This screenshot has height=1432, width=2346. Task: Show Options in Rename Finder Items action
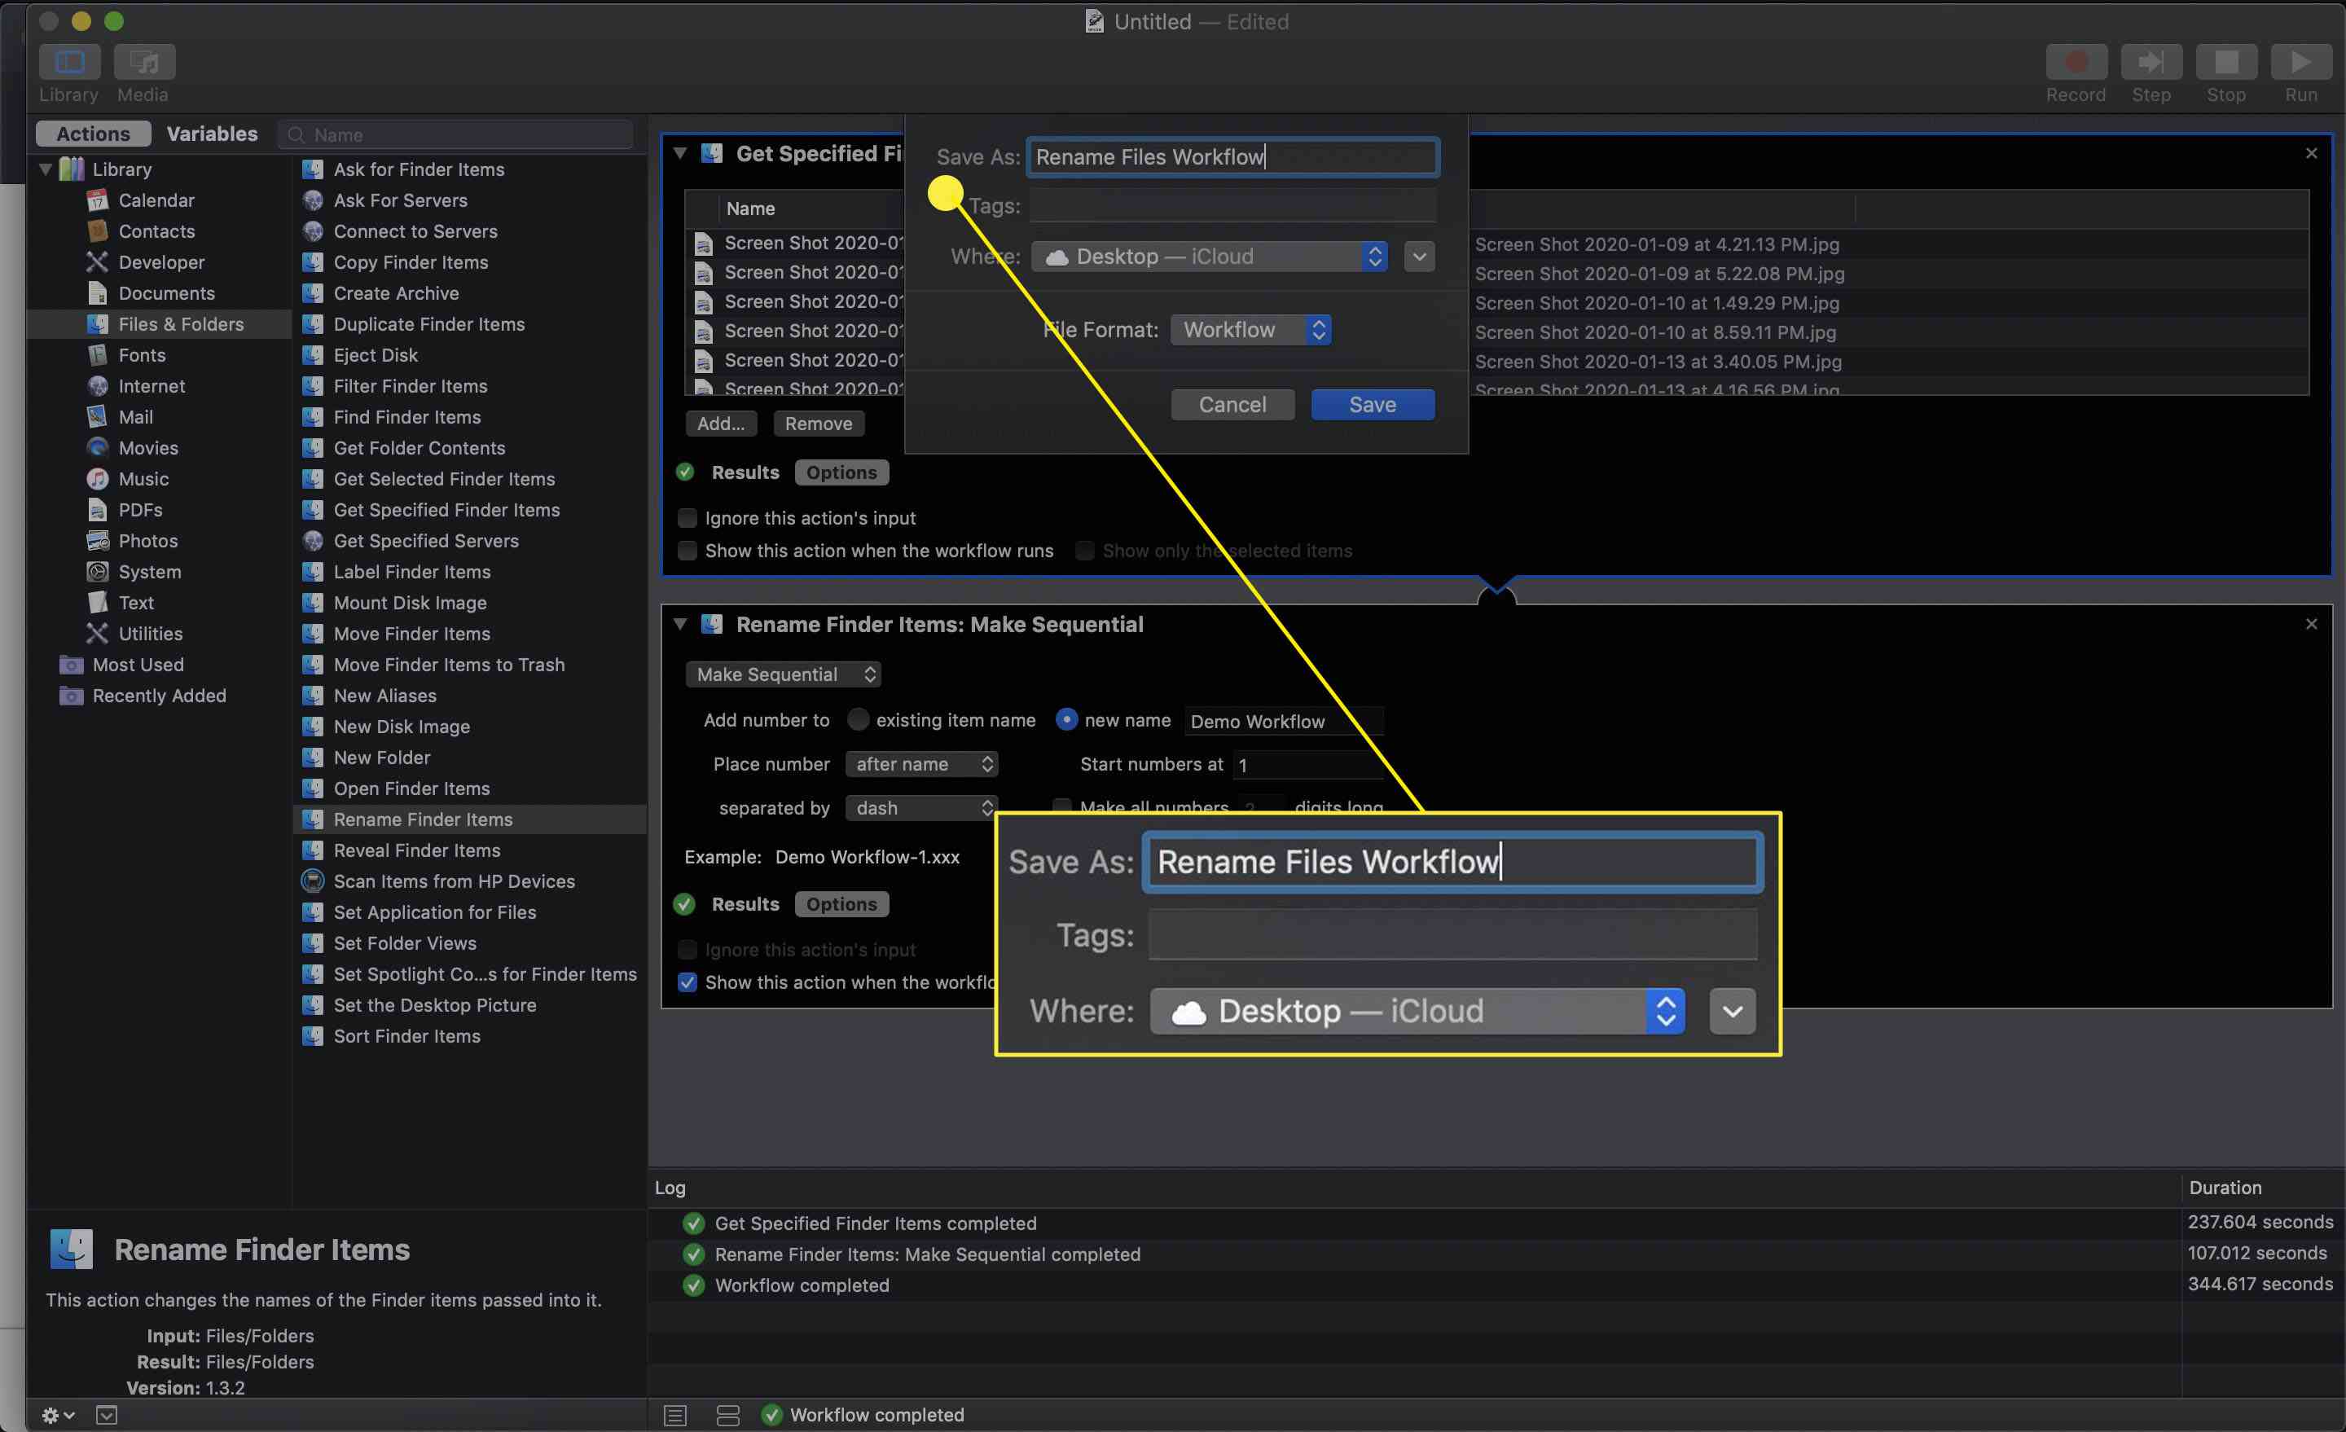point(841,903)
